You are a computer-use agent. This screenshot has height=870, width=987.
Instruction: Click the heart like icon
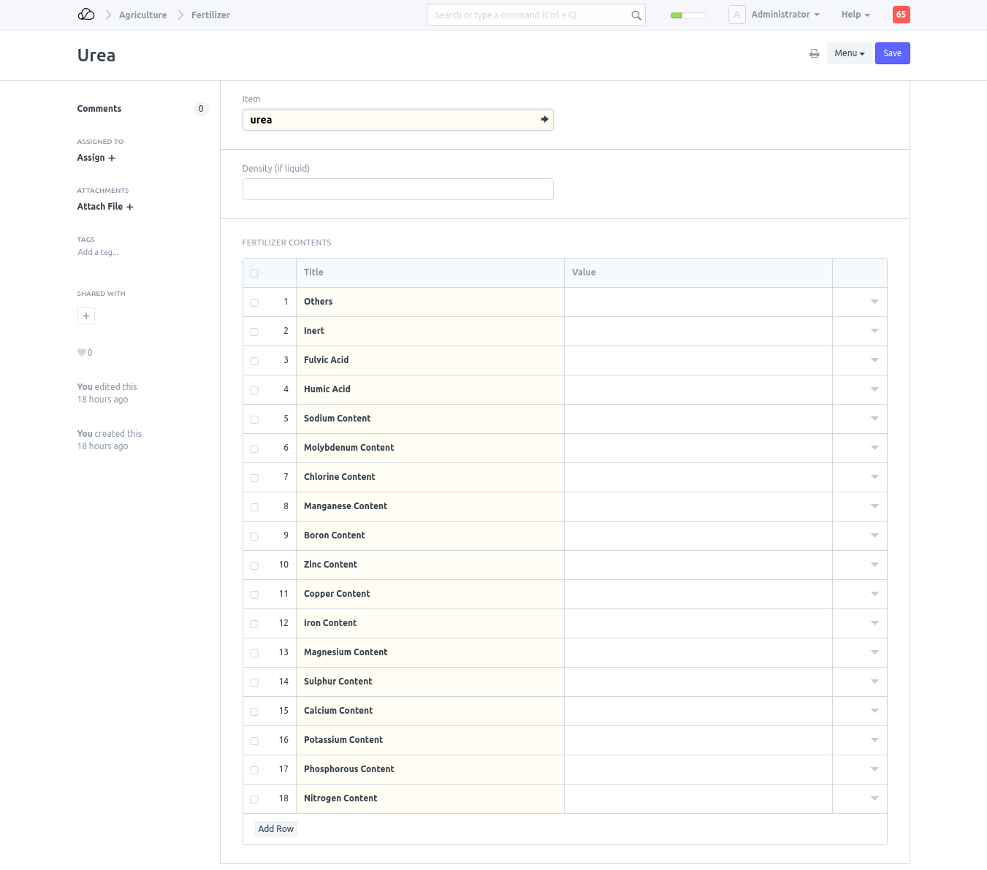coord(82,353)
